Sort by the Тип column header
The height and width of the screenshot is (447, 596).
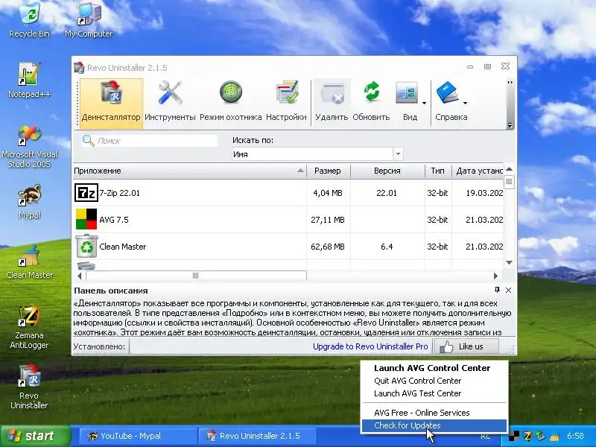tap(438, 171)
